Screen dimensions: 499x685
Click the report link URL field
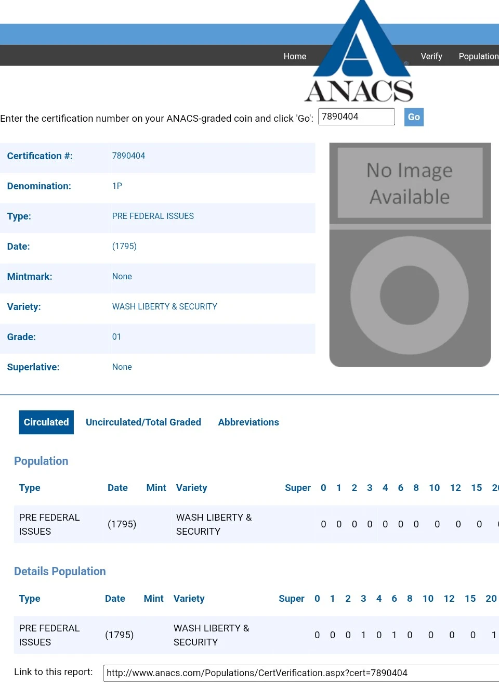pos(301,673)
